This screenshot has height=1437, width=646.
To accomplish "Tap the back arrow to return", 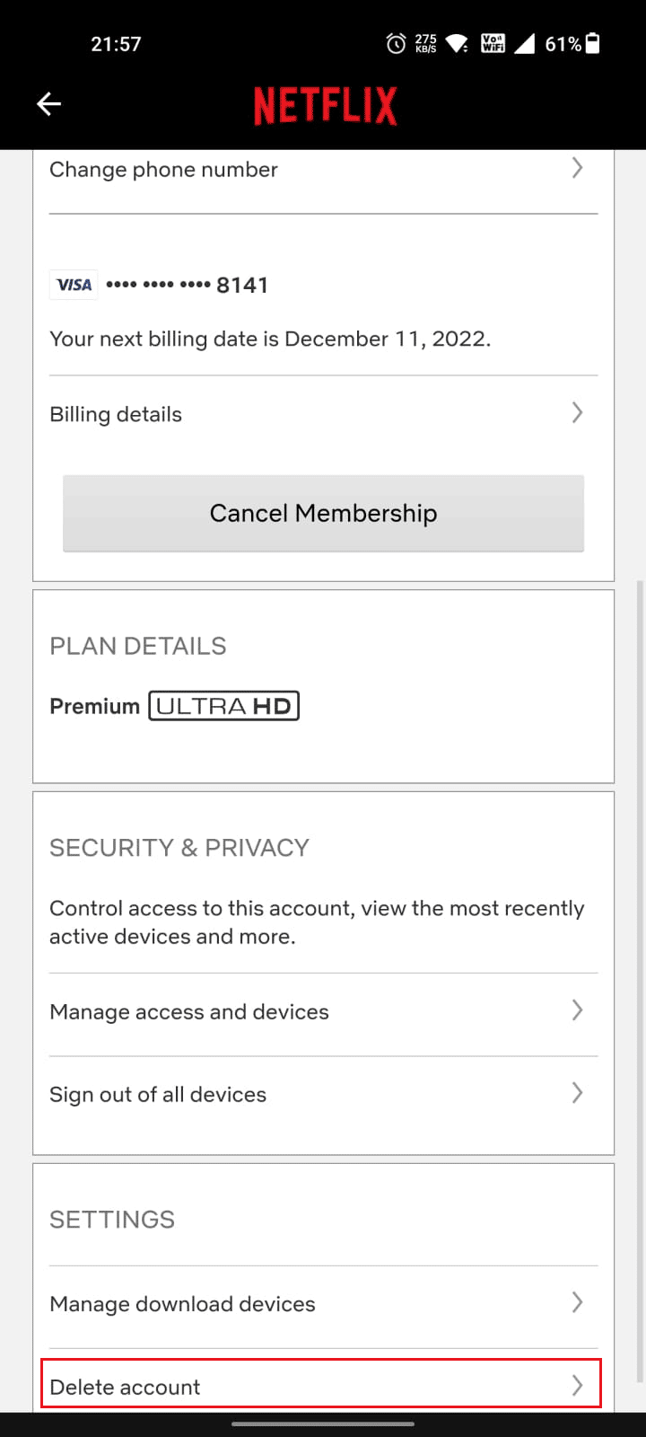I will 48,103.
